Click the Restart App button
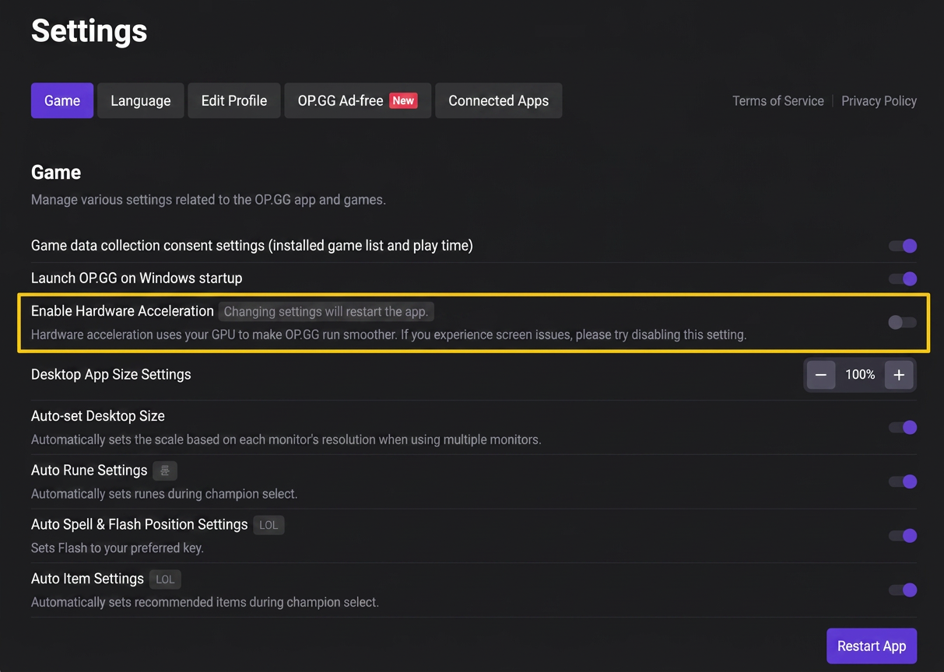The width and height of the screenshot is (944, 672). [x=872, y=646]
